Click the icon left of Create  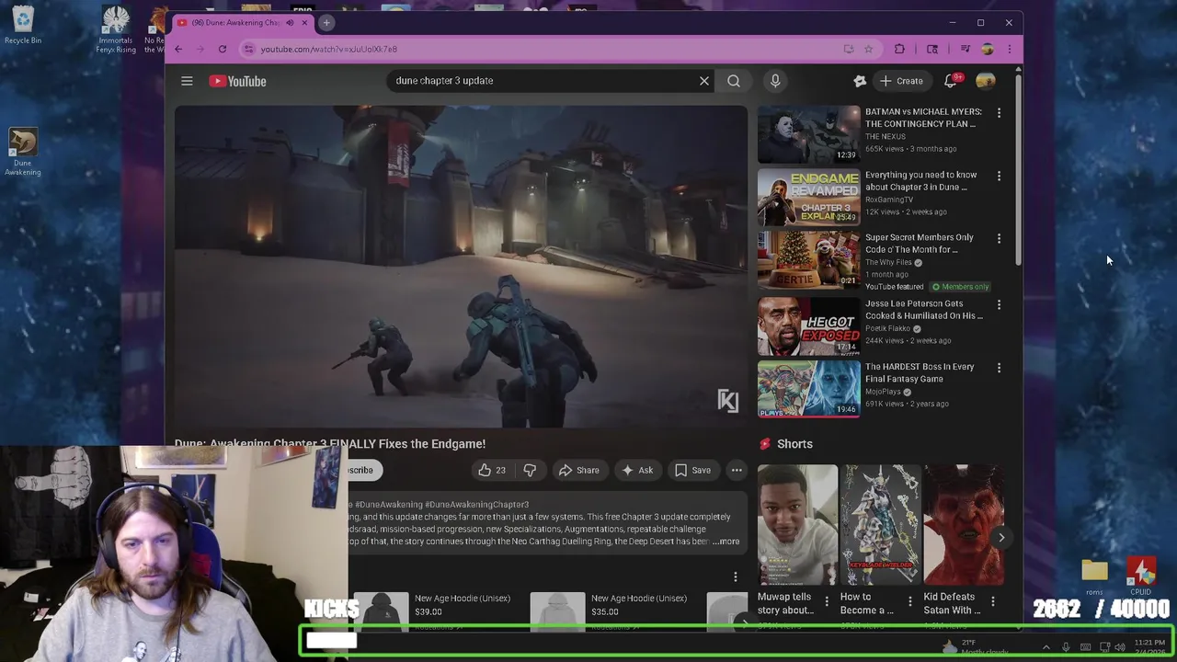pos(860,81)
